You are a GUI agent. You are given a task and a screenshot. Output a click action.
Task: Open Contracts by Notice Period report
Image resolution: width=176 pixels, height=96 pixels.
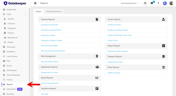pos(51,30)
